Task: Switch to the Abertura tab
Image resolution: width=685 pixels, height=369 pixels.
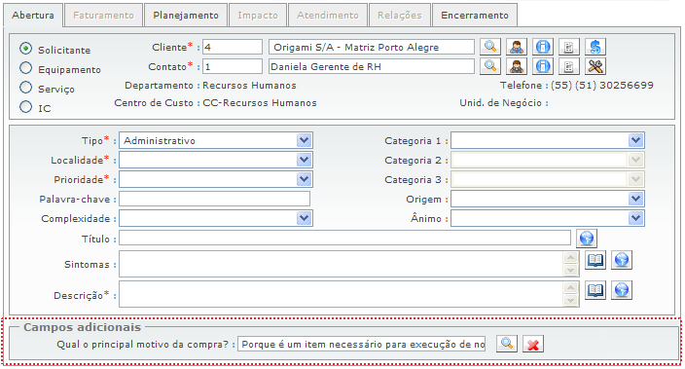Action: point(33,16)
